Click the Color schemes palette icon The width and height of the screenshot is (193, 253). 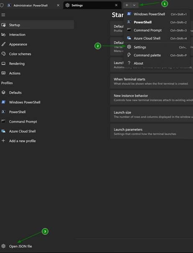(x=3, y=54)
